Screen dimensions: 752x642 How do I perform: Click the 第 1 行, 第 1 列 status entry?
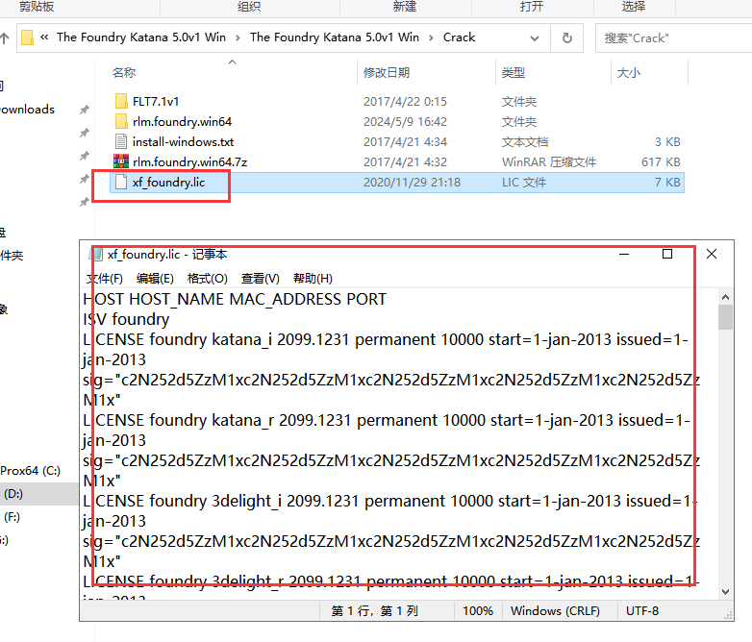click(x=375, y=611)
